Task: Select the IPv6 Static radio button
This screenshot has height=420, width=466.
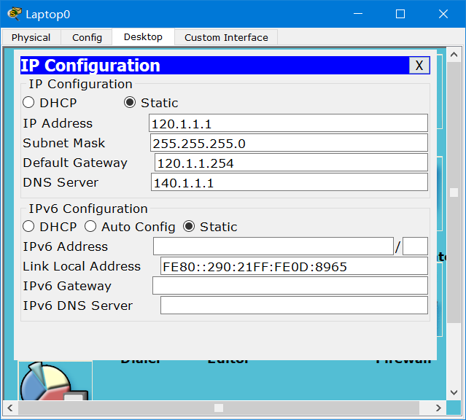Action: [189, 227]
